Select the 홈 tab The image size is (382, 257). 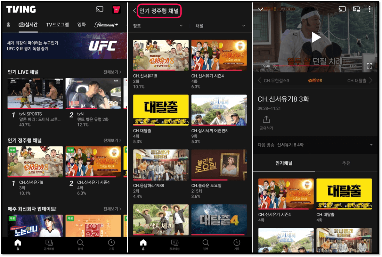point(9,24)
